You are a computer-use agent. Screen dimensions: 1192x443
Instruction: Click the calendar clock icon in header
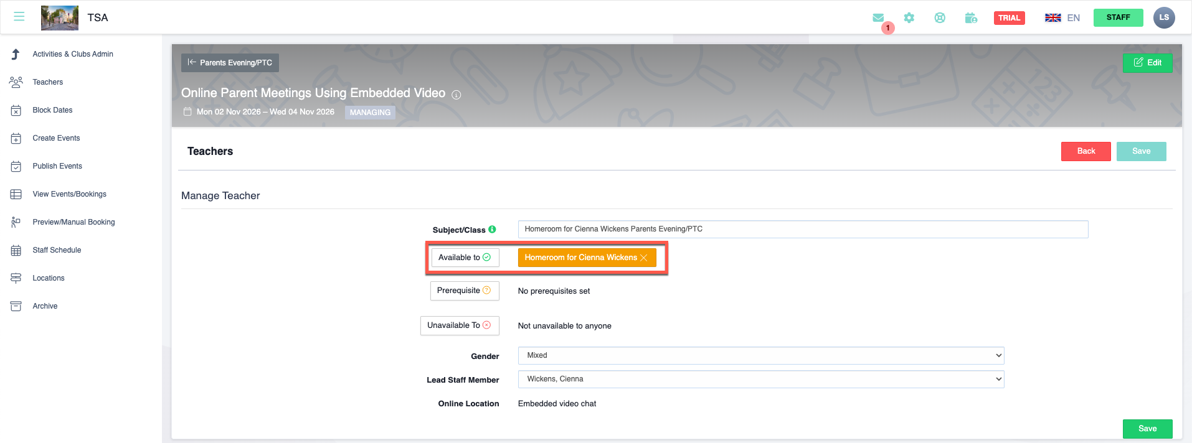971,18
